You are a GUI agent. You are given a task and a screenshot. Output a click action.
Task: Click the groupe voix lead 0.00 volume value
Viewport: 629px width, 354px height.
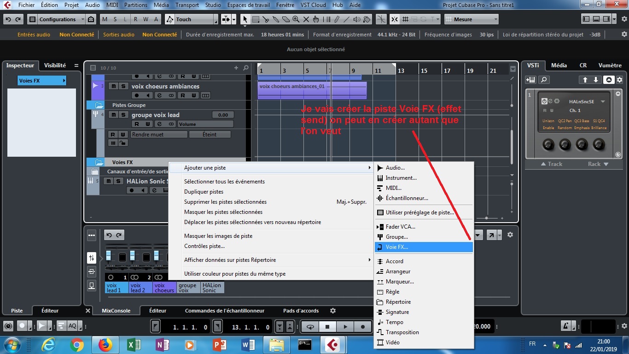click(x=223, y=115)
